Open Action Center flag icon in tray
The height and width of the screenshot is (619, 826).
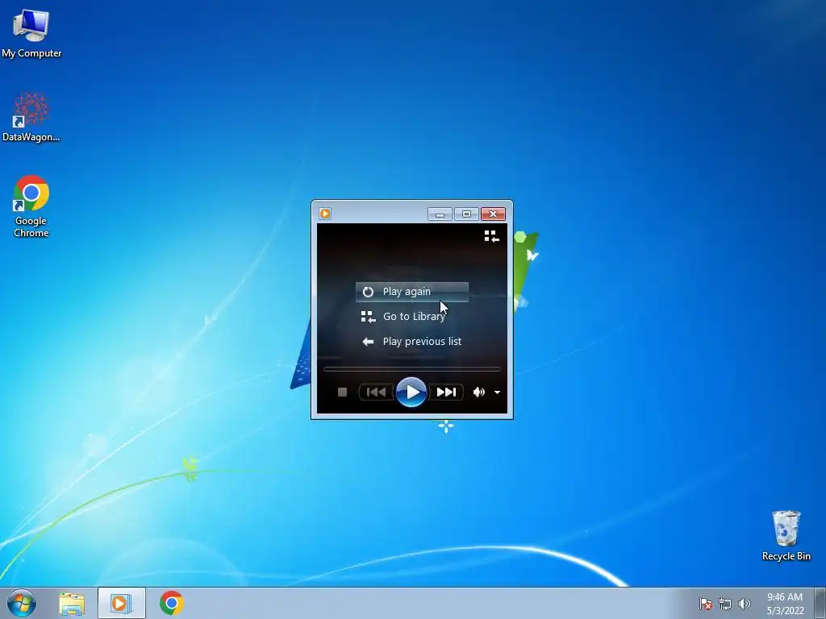click(706, 604)
